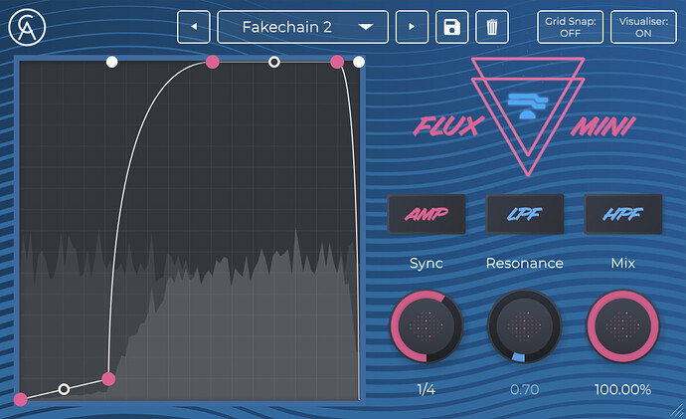
Task: Open the Fakechain 2 preset dropdown
Action: (x=303, y=27)
